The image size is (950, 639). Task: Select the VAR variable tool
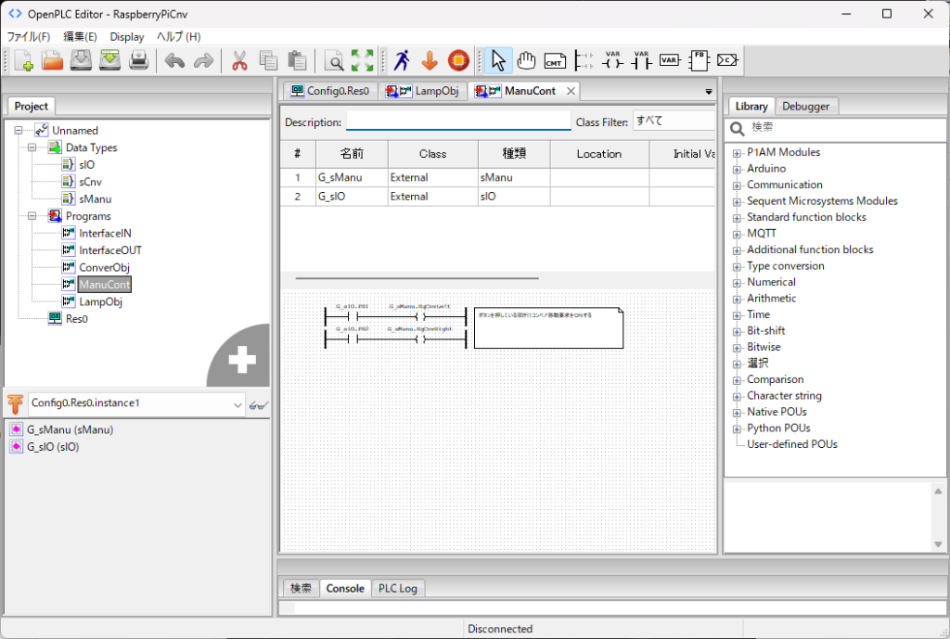670,60
